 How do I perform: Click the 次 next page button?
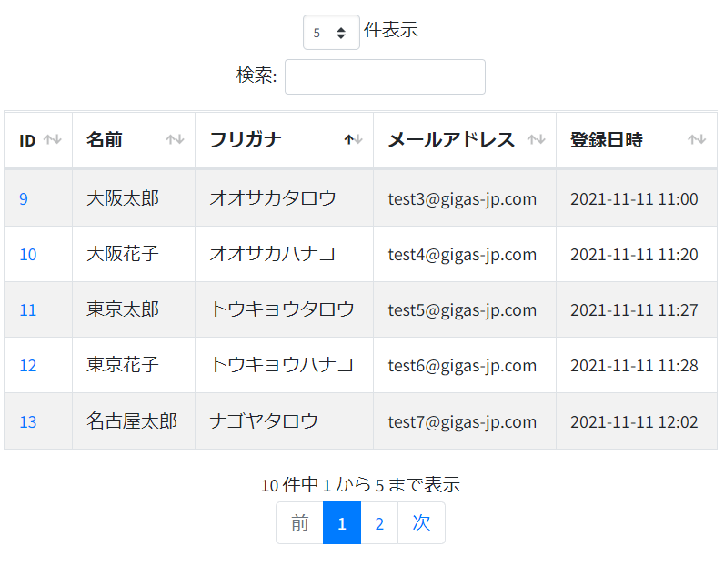point(421,523)
